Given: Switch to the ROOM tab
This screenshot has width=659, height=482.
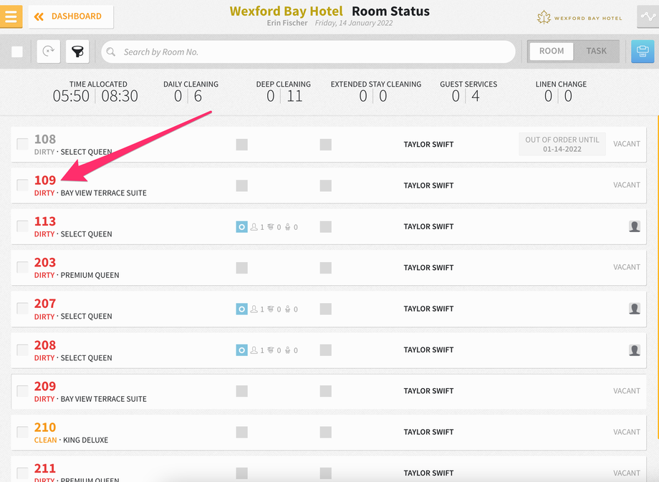Looking at the screenshot, I should pos(552,51).
